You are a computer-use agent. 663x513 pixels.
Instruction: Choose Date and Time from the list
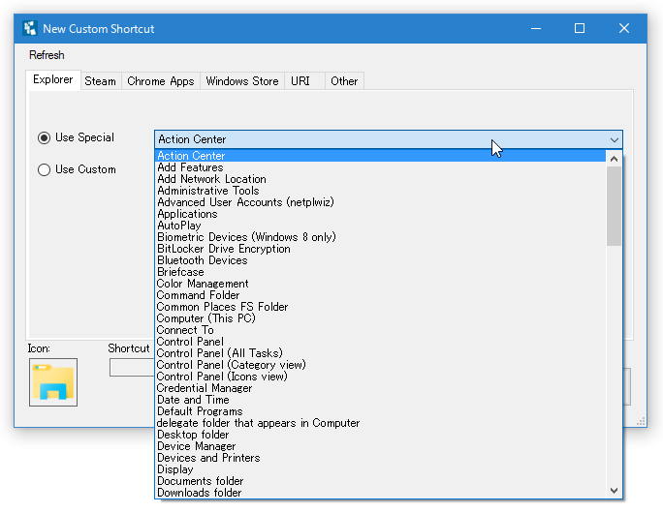[381, 400]
